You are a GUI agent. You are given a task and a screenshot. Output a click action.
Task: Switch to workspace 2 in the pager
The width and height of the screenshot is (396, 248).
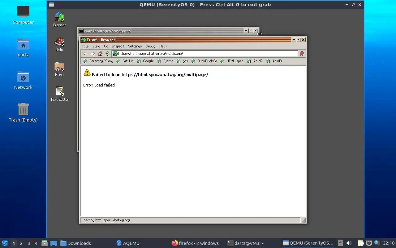point(21,243)
